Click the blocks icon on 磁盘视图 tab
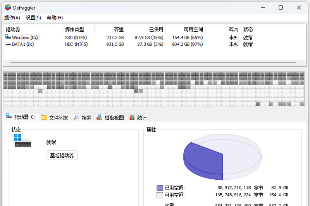Image resolution: width=310 pixels, height=206 pixels. 99,117
